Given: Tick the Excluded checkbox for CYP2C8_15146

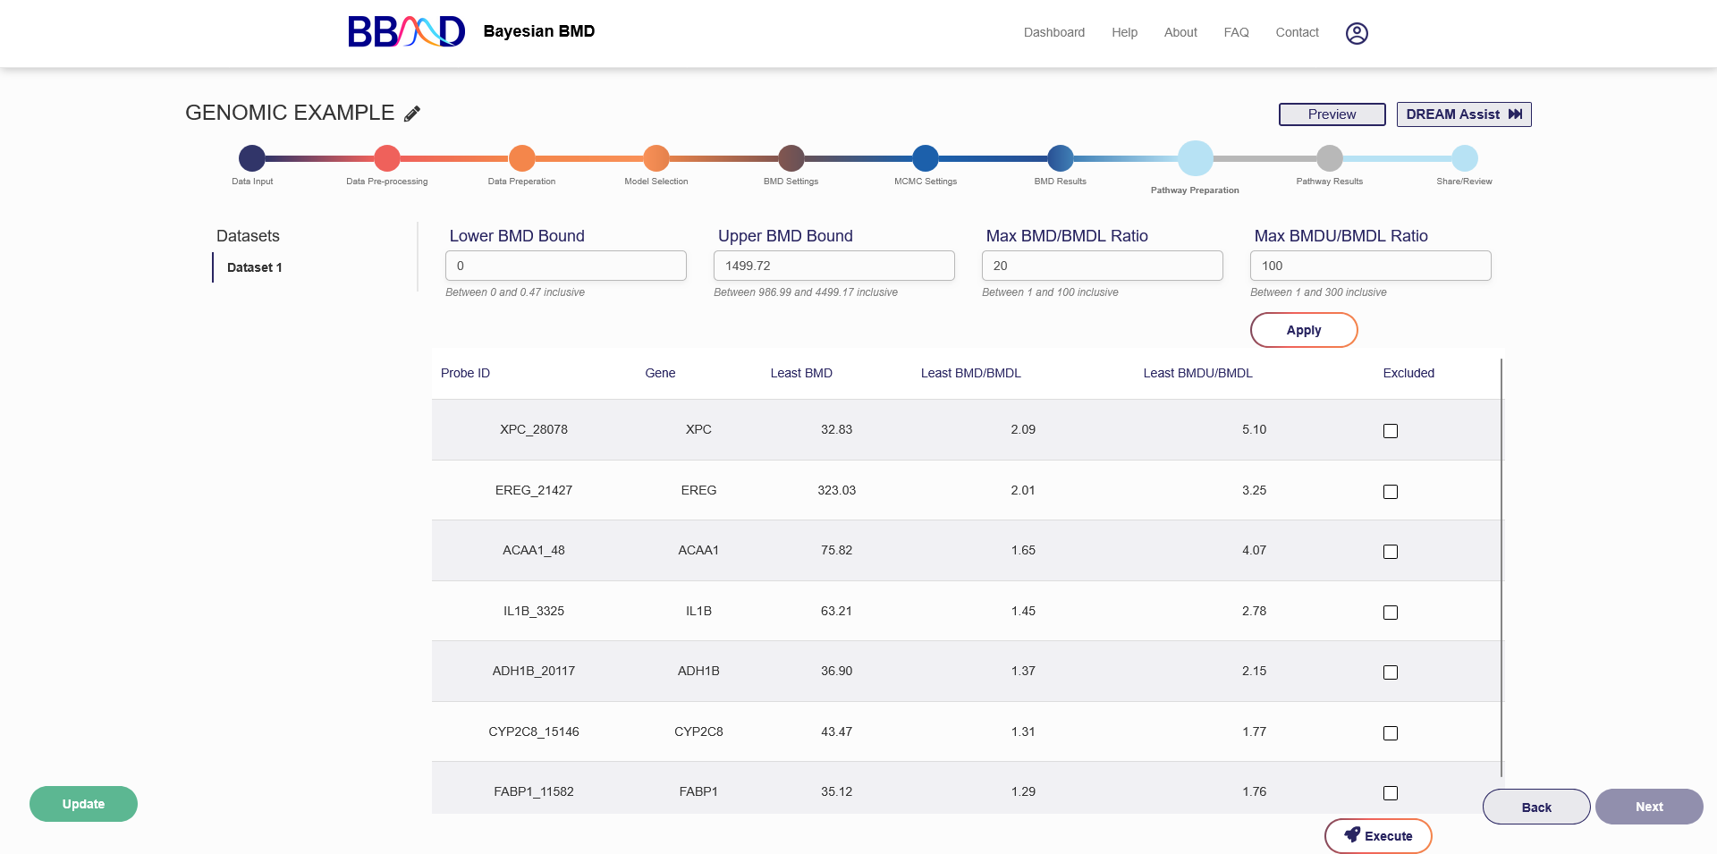Looking at the screenshot, I should click(1390, 733).
